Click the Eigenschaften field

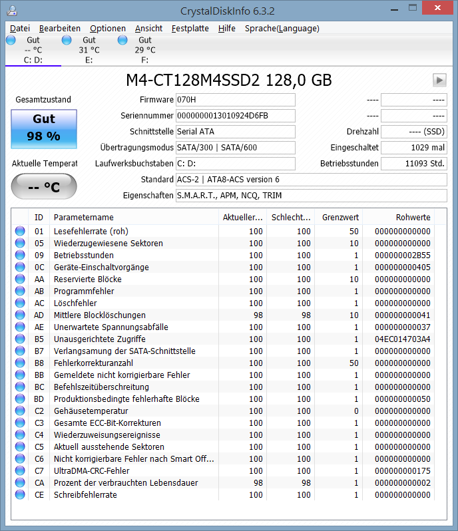click(x=312, y=196)
